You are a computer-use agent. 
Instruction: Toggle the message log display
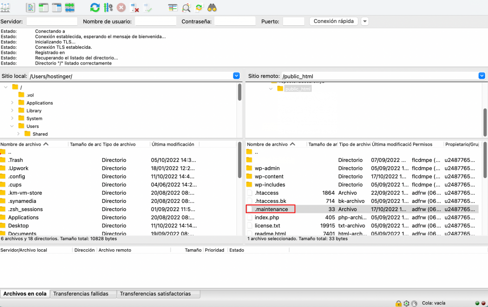[x=30, y=7]
